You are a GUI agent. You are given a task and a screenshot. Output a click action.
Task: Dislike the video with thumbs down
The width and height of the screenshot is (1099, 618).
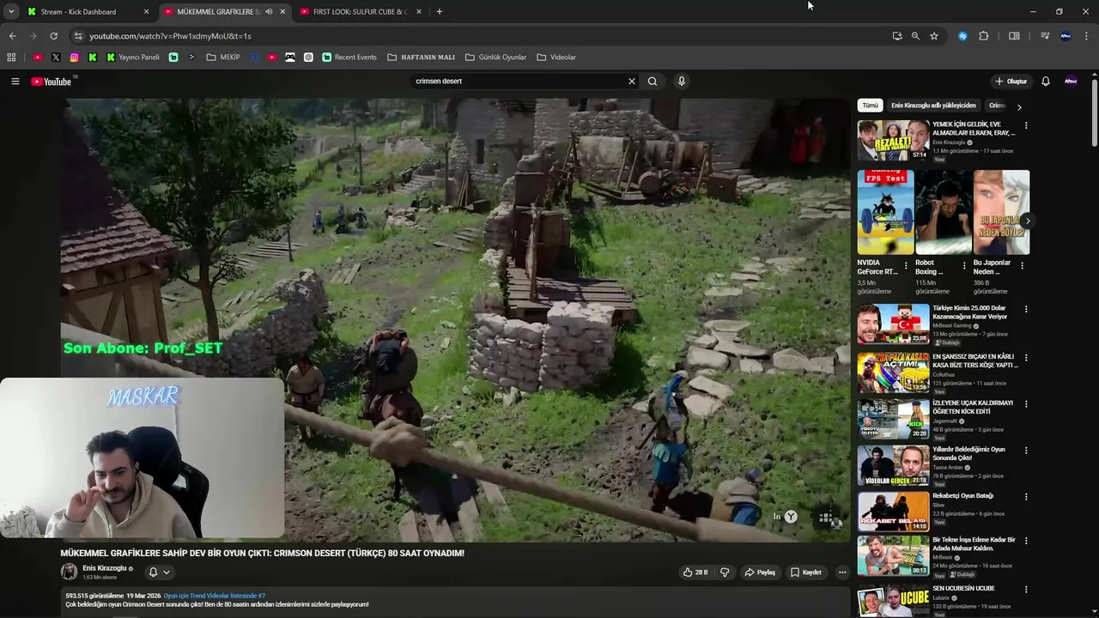[725, 573]
